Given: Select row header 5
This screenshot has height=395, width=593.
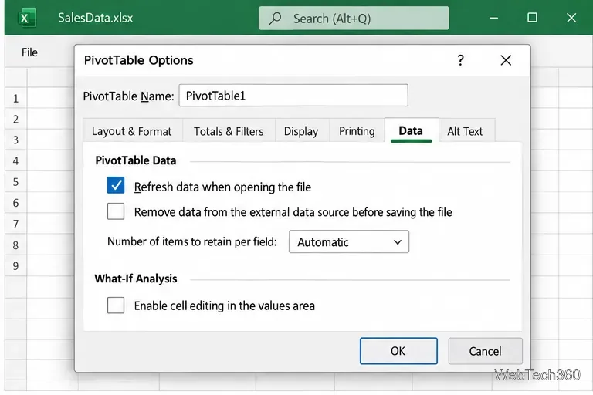Looking at the screenshot, I should [x=15, y=182].
